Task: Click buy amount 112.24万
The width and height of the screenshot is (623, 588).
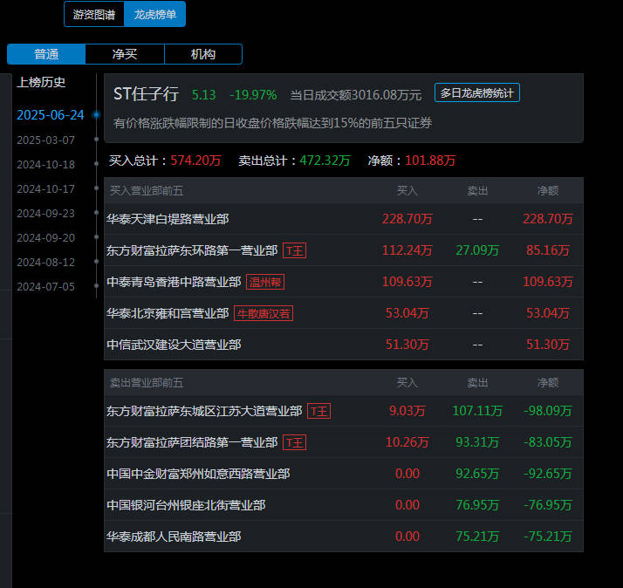Action: pyautogui.click(x=407, y=250)
